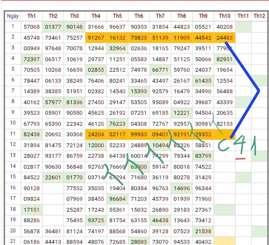Select cell with value 36481
Viewport: 269px width, 245px height.
[x=53, y=231]
